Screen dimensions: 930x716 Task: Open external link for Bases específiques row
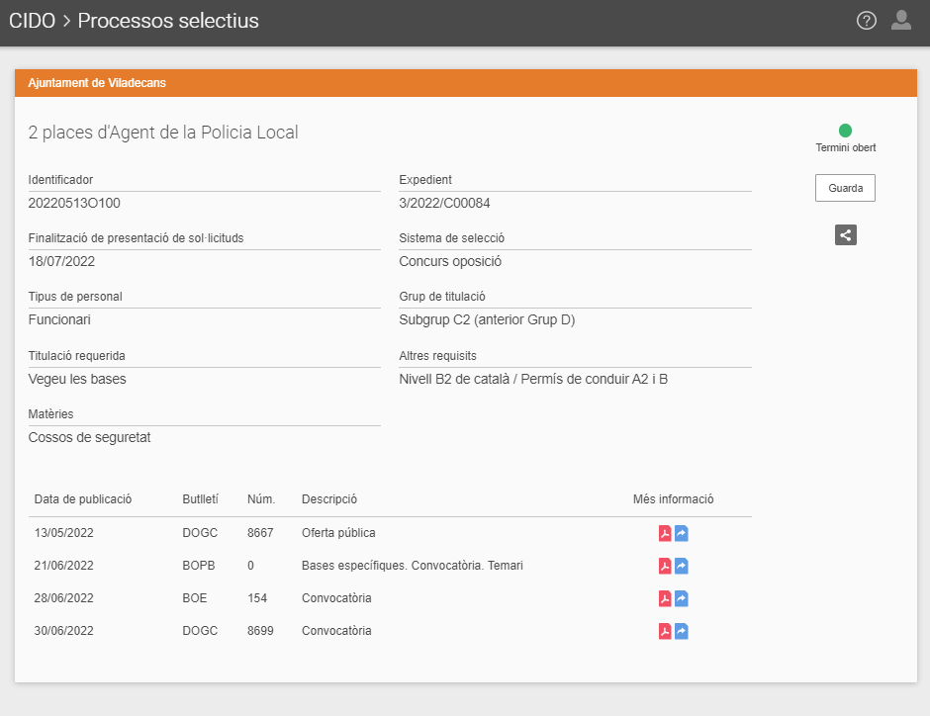(x=682, y=566)
